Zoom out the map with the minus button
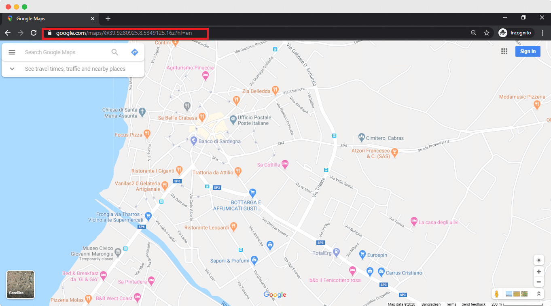Image resolution: width=551 pixels, height=306 pixels. coord(538,282)
